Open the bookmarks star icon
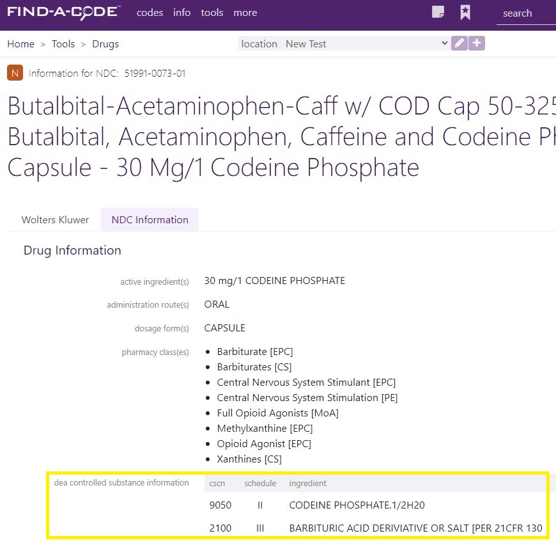556x545 pixels. point(465,12)
